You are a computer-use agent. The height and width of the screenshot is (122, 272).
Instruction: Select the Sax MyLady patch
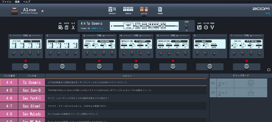[x=32, y=114]
